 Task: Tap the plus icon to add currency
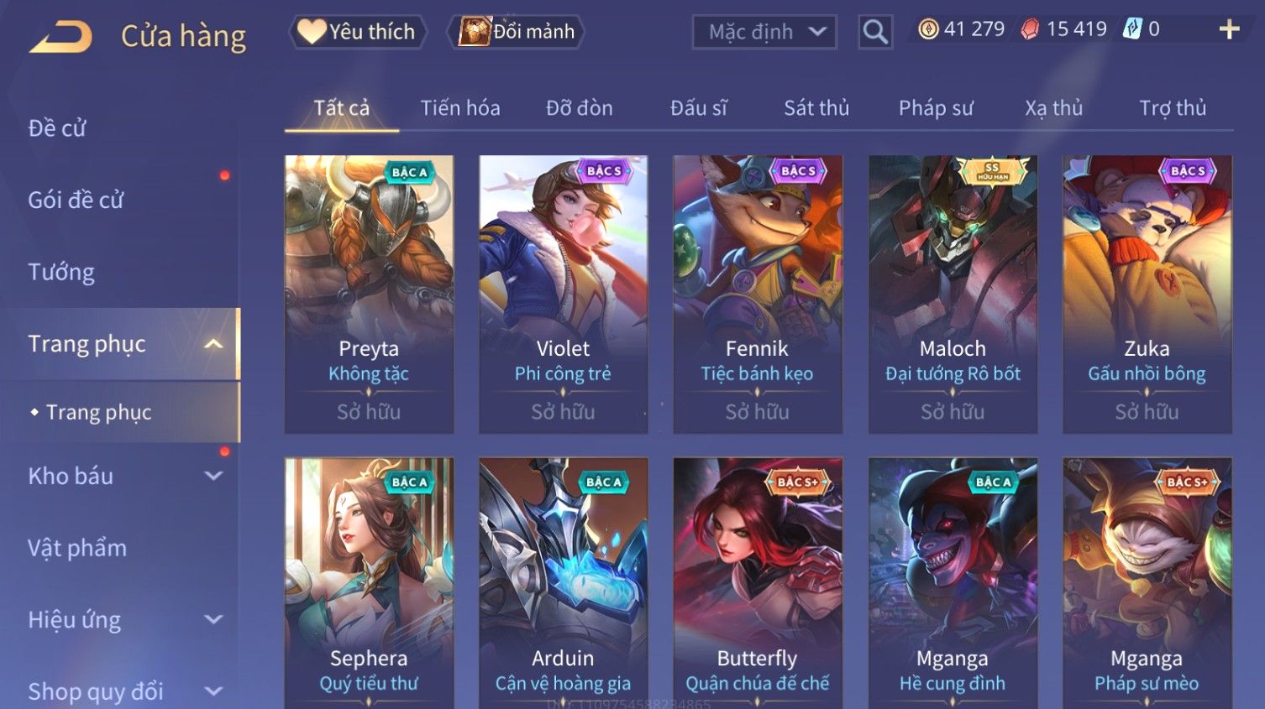pyautogui.click(x=1229, y=29)
